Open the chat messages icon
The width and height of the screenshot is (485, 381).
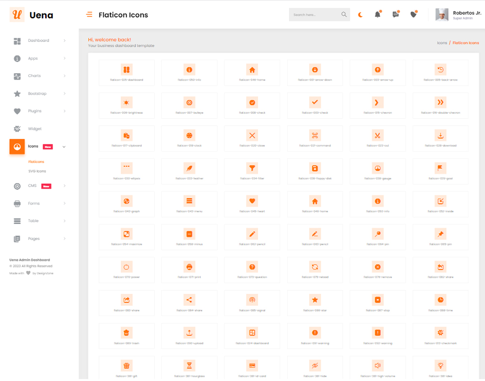click(395, 15)
